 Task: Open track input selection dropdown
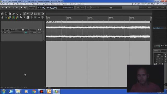[17, 32]
